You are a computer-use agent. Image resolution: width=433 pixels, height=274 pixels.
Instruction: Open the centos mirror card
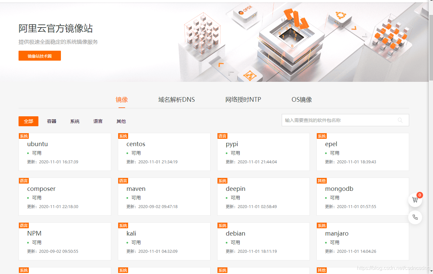pos(164,152)
